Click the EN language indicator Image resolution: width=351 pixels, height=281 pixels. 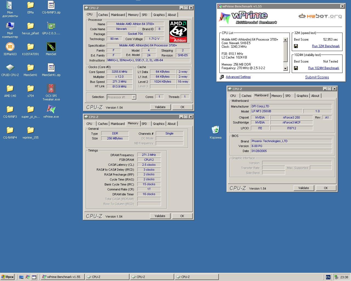click(328, 277)
